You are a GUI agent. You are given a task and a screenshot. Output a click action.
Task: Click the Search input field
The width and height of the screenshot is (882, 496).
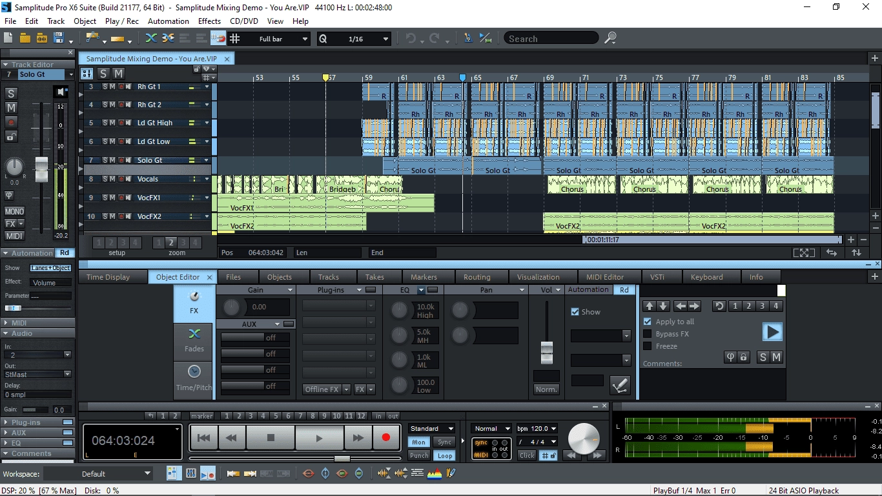click(552, 39)
